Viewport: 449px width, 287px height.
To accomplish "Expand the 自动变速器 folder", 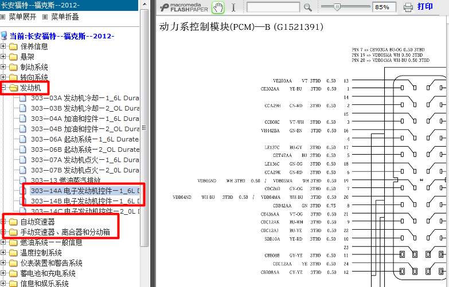I will (3, 221).
